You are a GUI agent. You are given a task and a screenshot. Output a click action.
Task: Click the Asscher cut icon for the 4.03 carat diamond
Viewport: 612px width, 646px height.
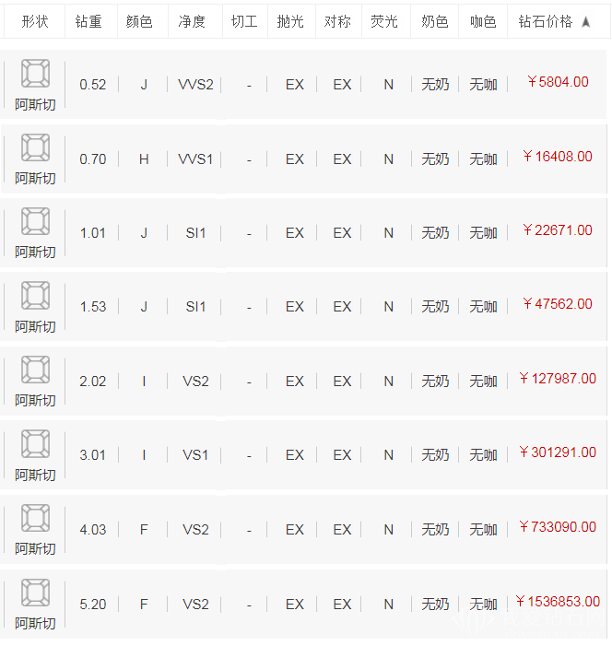click(35, 518)
